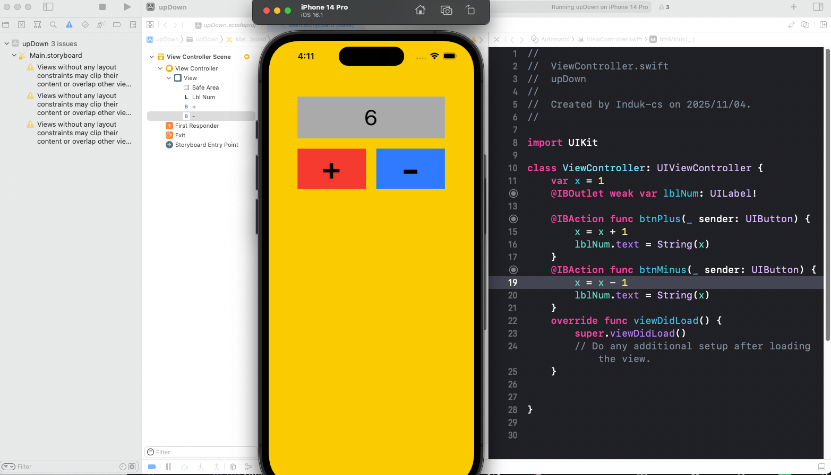Click the document outline Filter field

tap(202, 452)
